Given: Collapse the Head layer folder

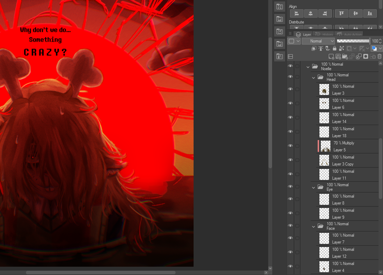Looking at the screenshot, I should point(314,78).
